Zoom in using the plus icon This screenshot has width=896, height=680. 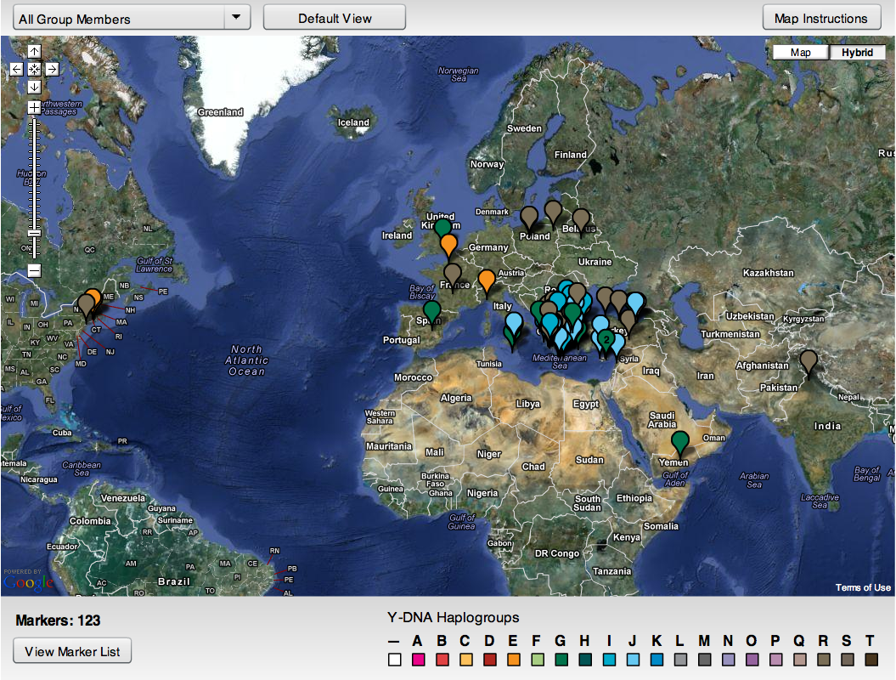click(33, 107)
